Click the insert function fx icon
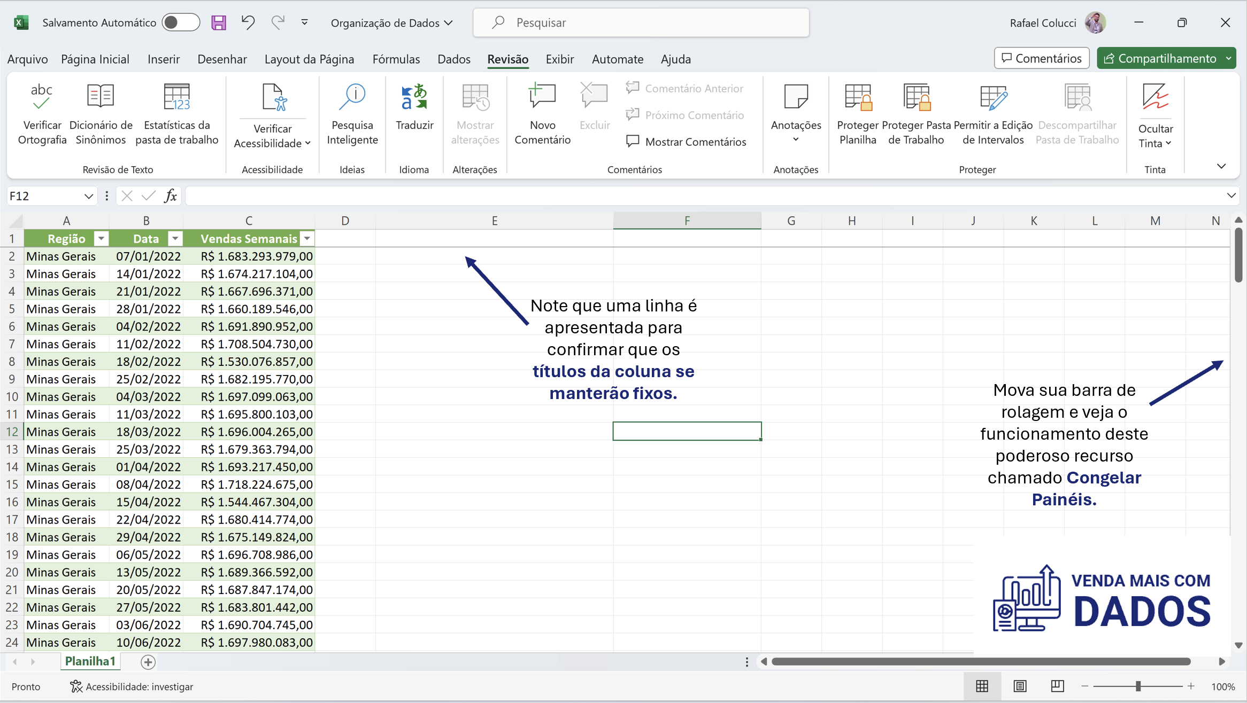The width and height of the screenshot is (1247, 703). pos(171,196)
